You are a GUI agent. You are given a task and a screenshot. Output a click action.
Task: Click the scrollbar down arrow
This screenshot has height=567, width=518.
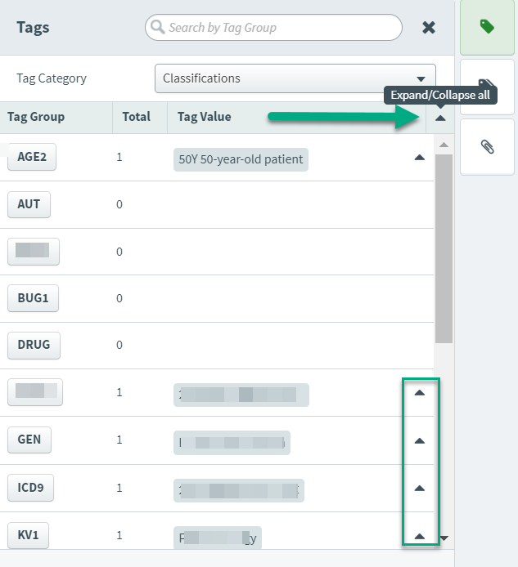pos(444,538)
